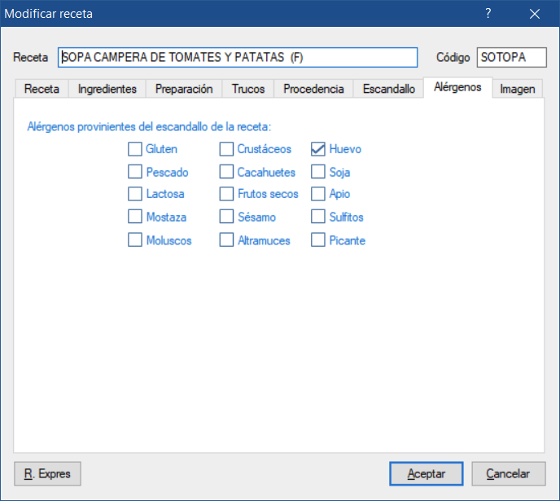Open the Preparación tab

pyautogui.click(x=184, y=90)
